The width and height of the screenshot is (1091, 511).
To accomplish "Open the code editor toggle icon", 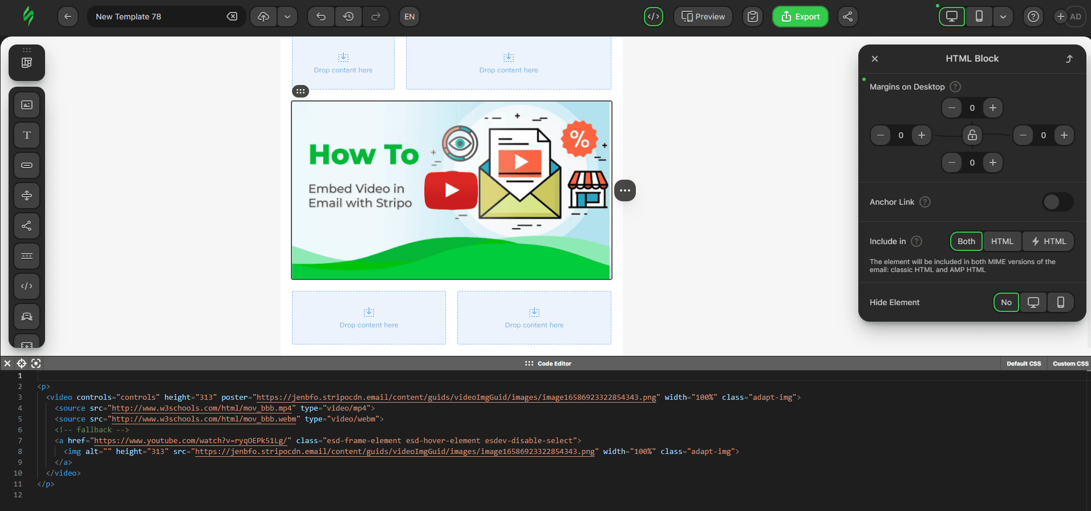I will (654, 17).
